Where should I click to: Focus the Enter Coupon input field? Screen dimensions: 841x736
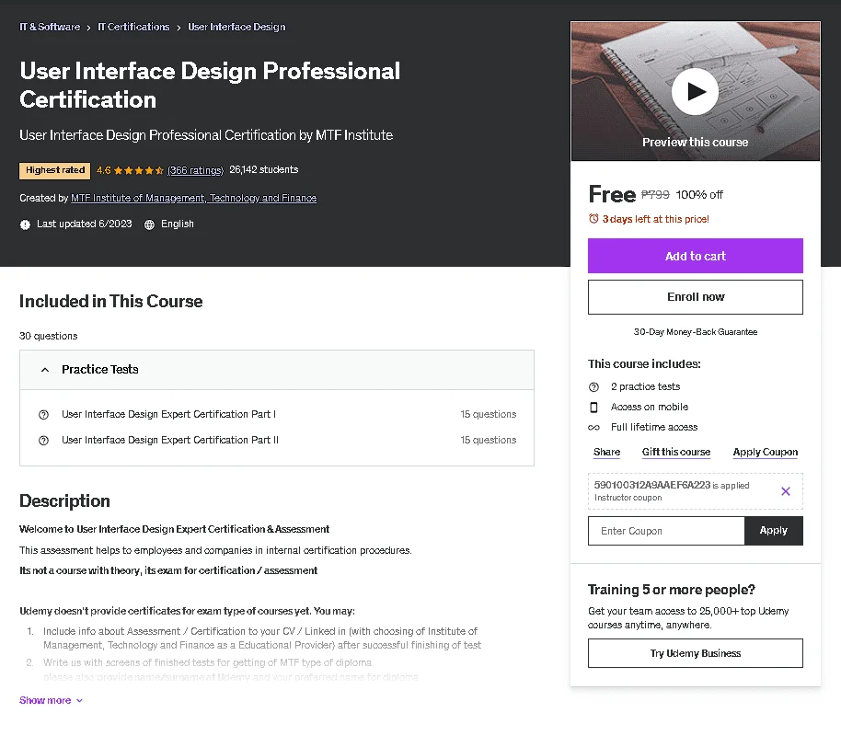tap(666, 531)
